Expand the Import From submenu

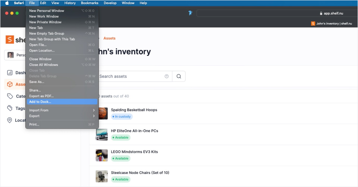point(62,110)
